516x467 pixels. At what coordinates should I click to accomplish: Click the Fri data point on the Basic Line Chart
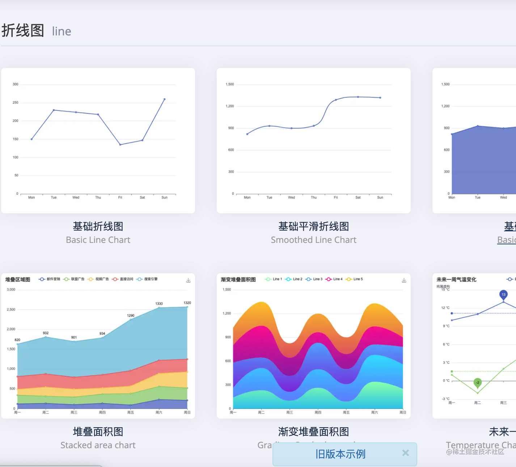[x=120, y=145]
